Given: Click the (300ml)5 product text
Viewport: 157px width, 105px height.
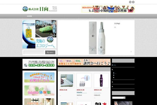Looking at the screenshot, I should coord(97,95).
